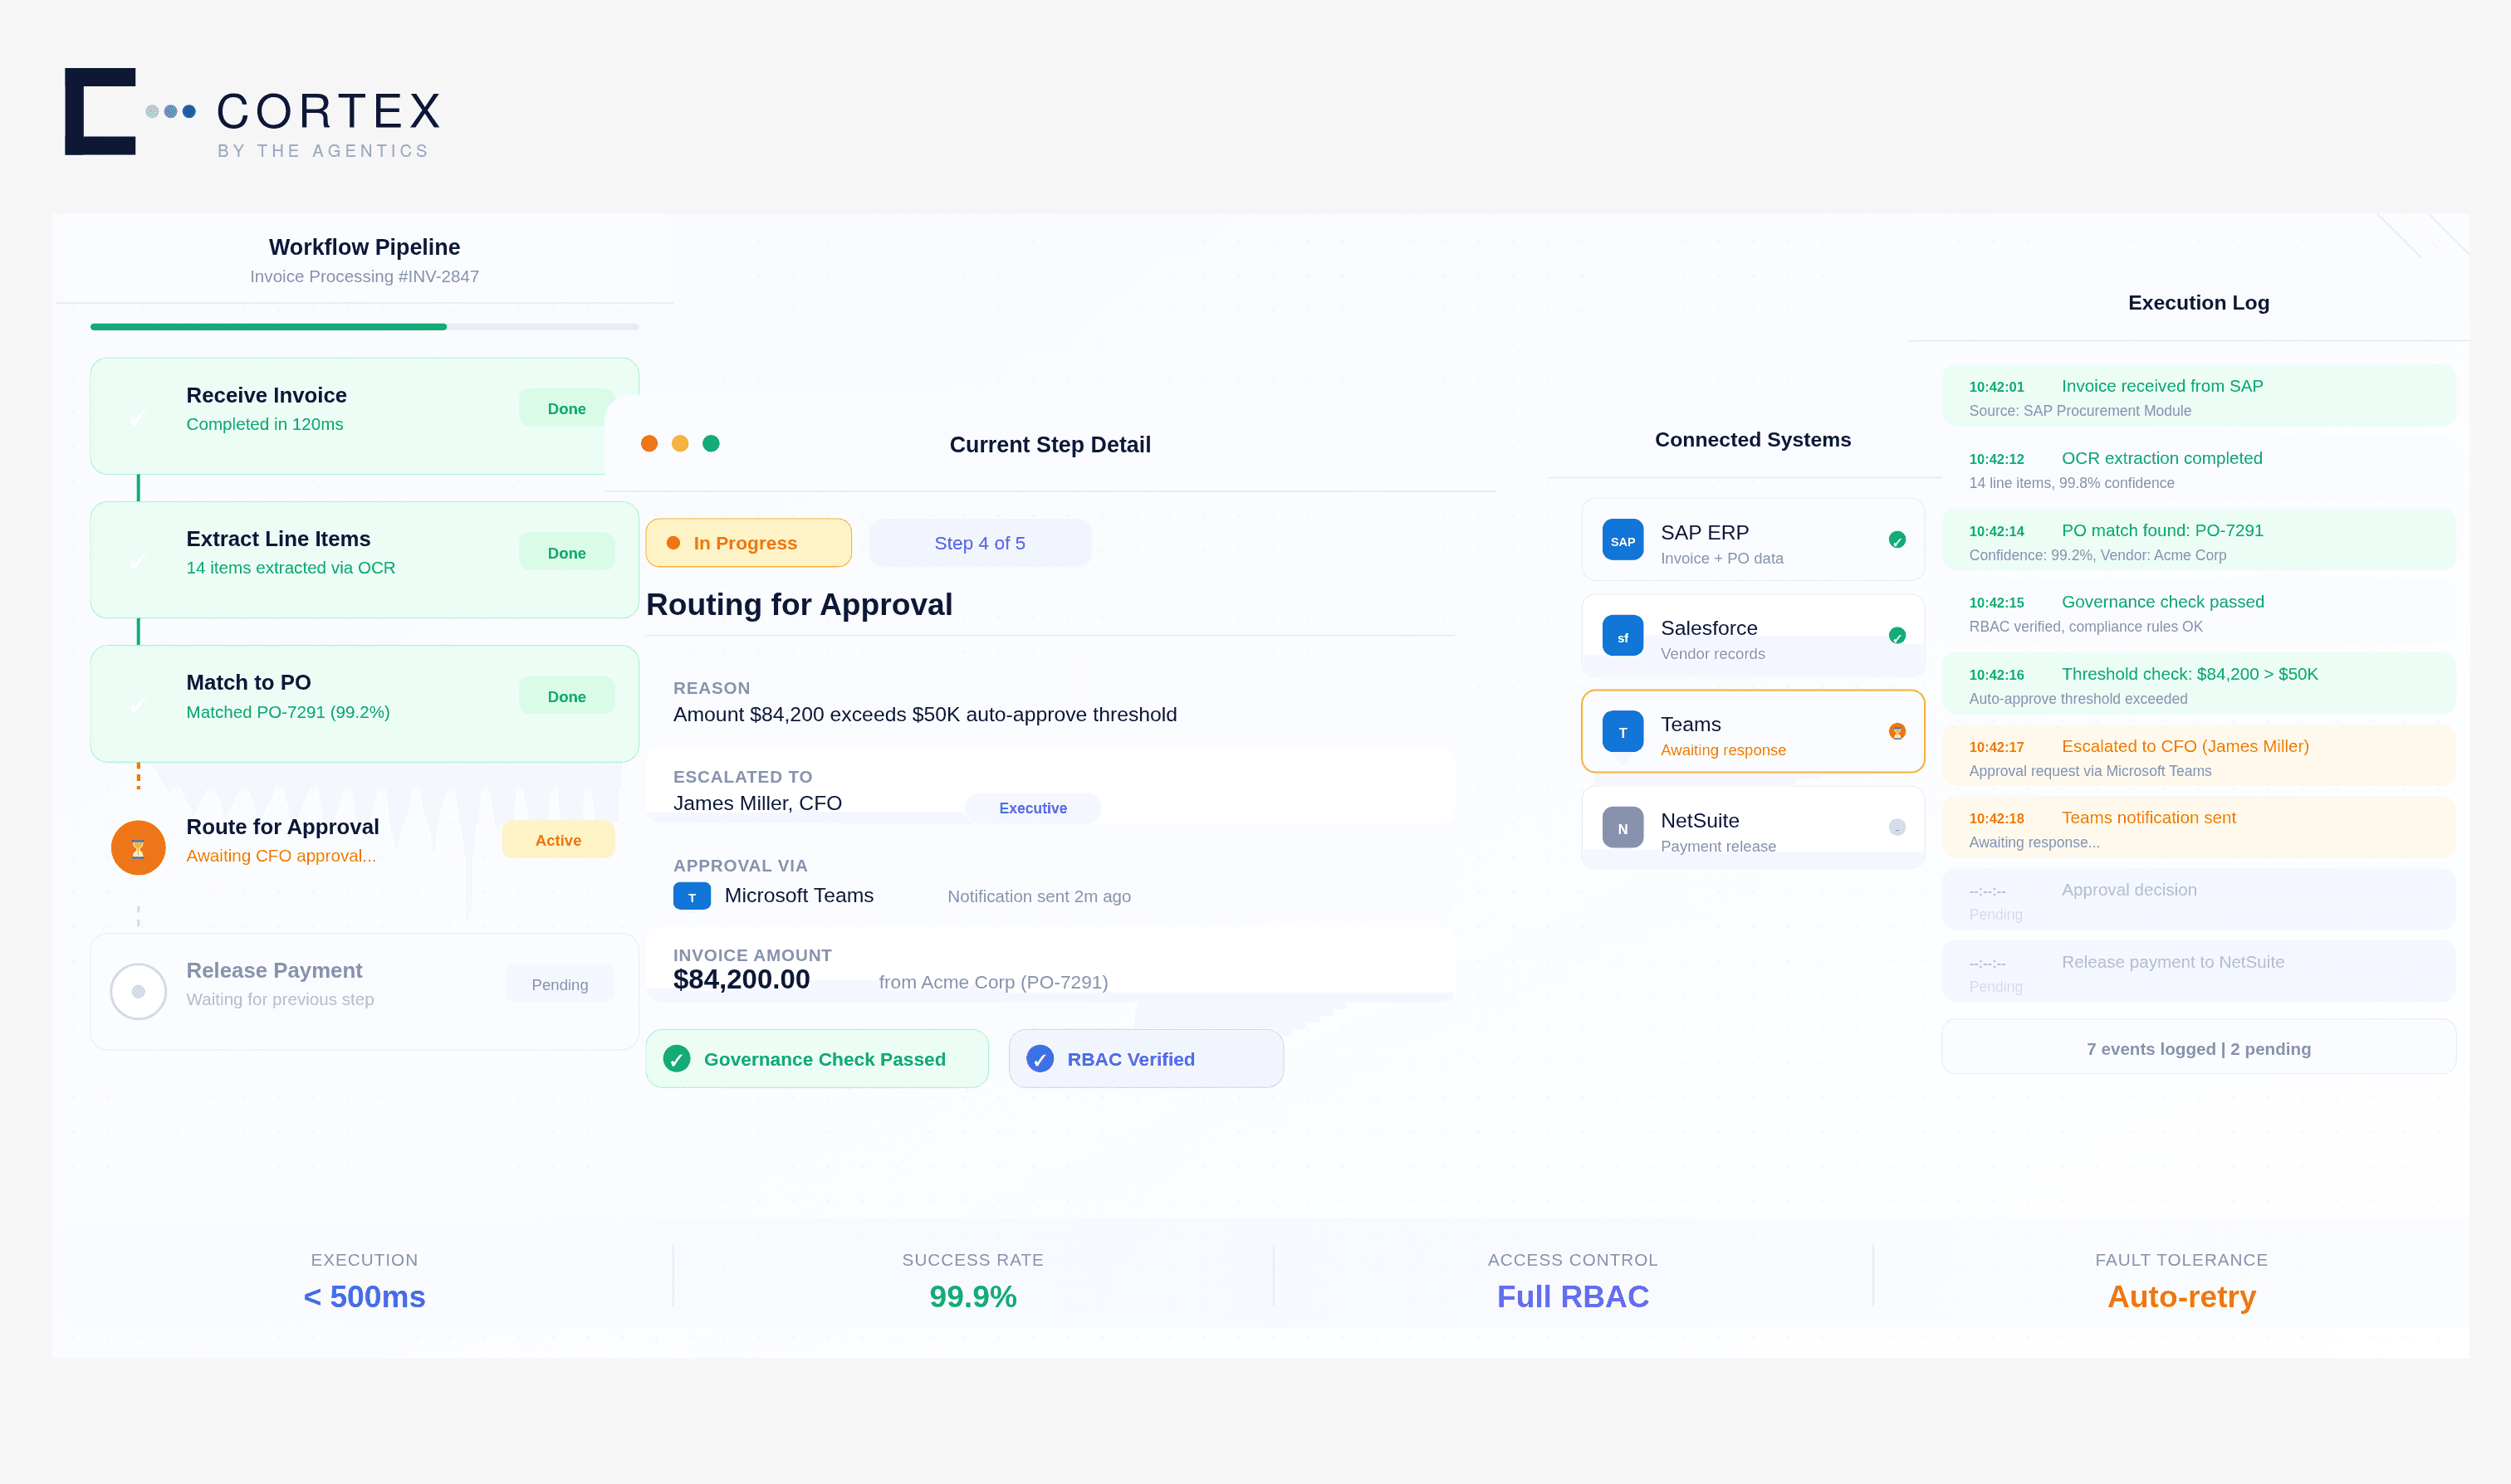Click the Microsoft Teams icon under Approval Via
The height and width of the screenshot is (1484, 2511).
tap(692, 896)
